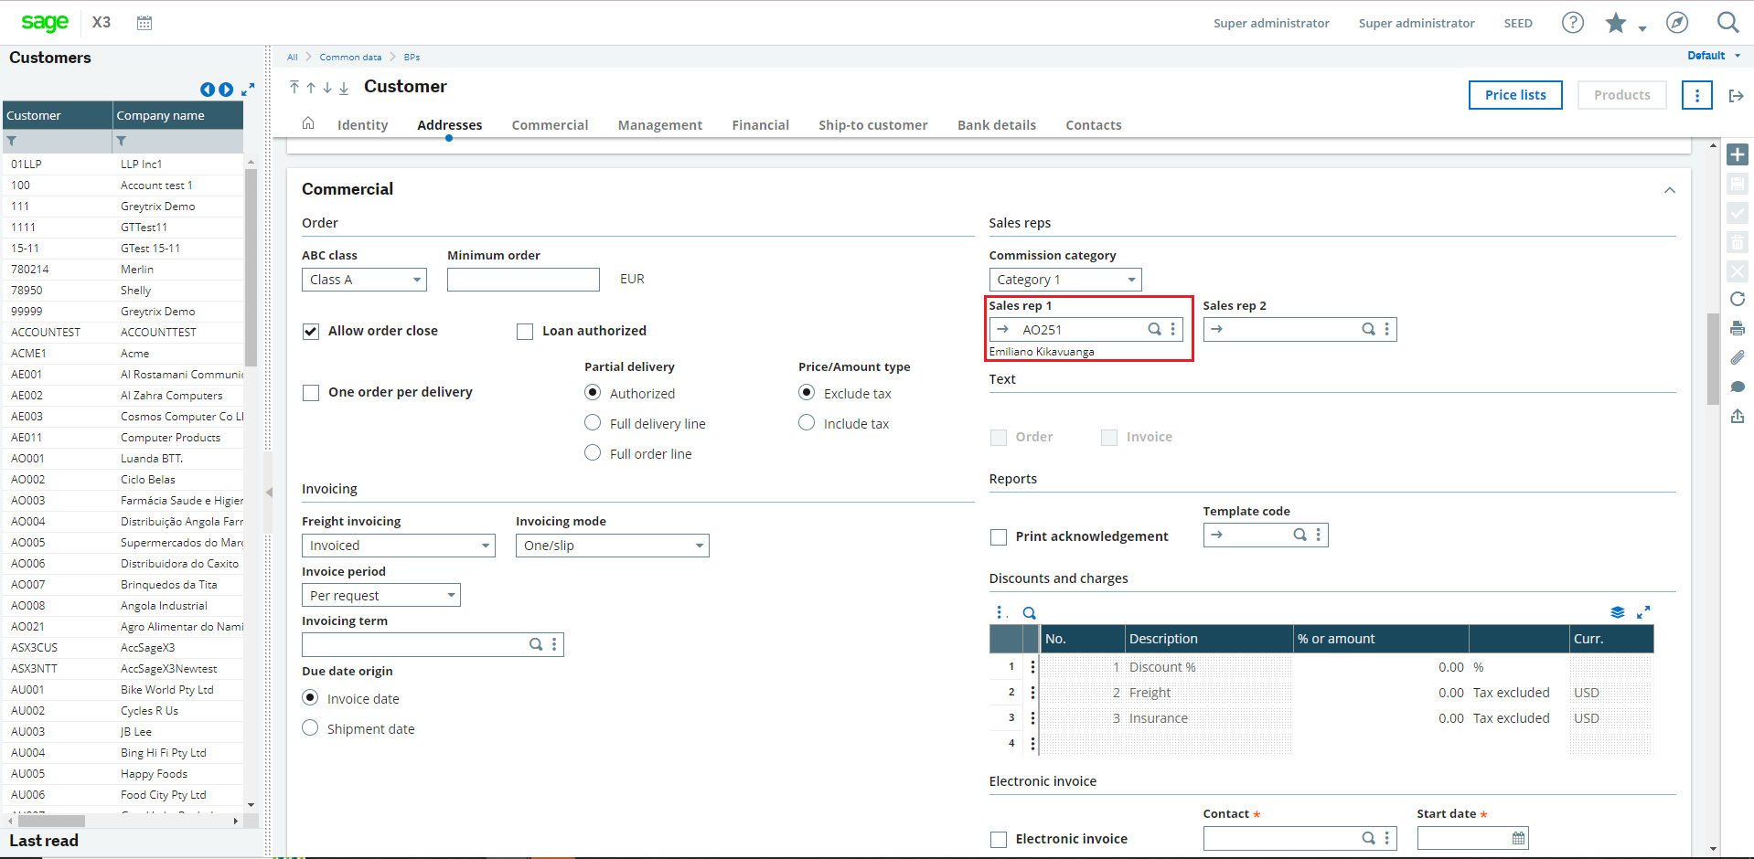Check One order per delivery
This screenshot has height=859, width=1754.
[311, 392]
